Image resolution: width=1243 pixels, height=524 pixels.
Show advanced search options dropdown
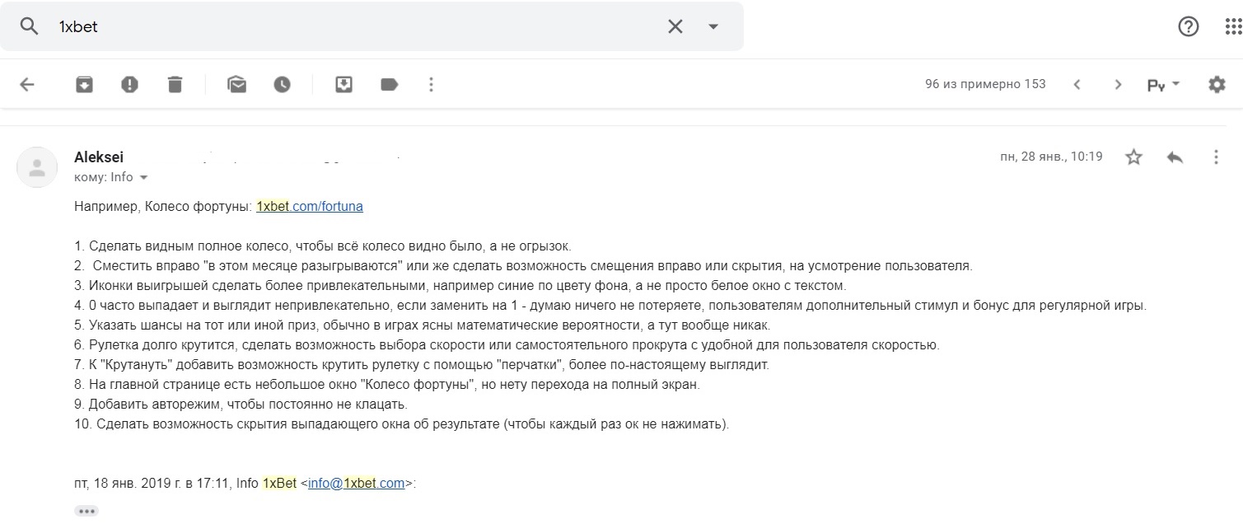tap(713, 26)
